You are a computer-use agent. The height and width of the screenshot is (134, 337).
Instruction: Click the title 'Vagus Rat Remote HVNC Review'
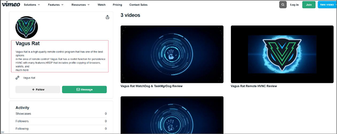tap(254, 86)
